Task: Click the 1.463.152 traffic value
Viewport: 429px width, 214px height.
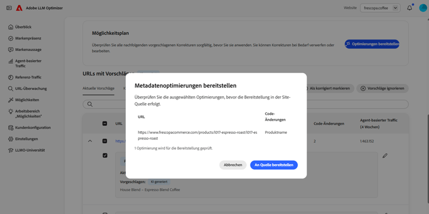Action: click(367, 141)
